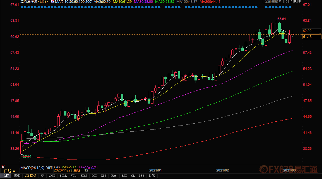The width and height of the screenshot is (322, 179).
Task: Switch indicator to BIAS
Action: click(84, 176)
